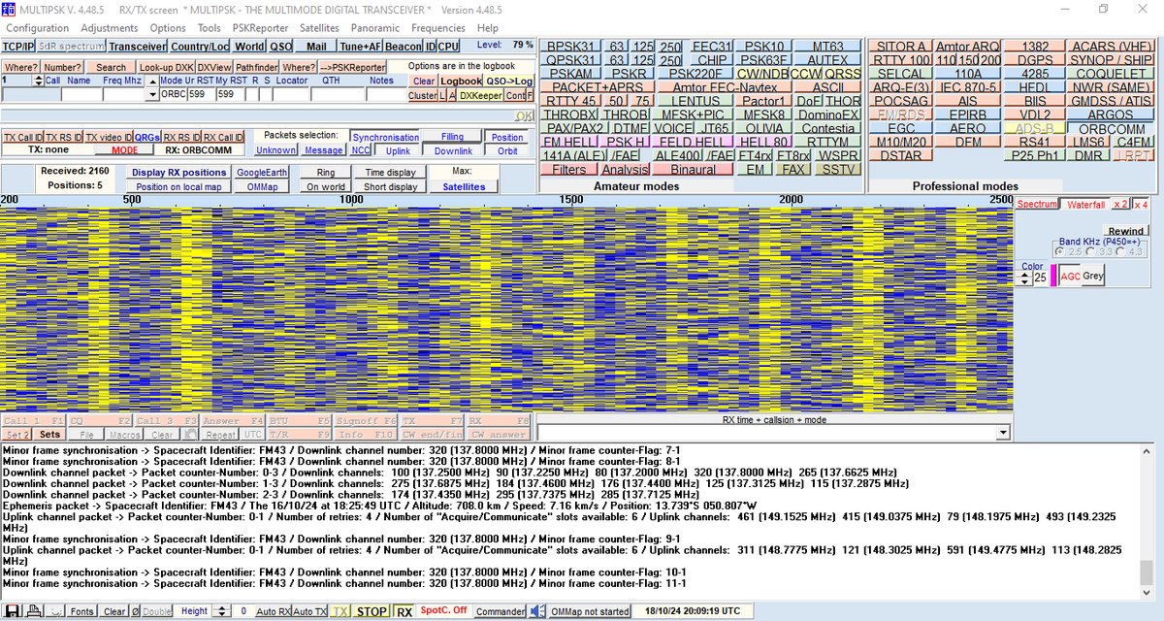Click the CPU button in top toolbar
Screen dimensions: 1164x621
448,46
